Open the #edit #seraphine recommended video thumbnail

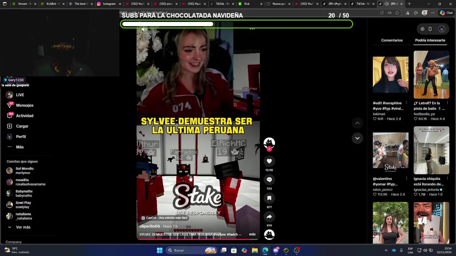click(x=391, y=75)
